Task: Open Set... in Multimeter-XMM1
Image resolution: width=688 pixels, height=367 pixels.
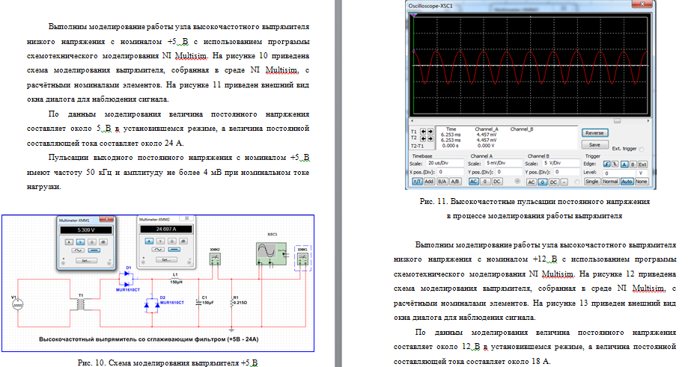Action: pyautogui.click(x=85, y=261)
